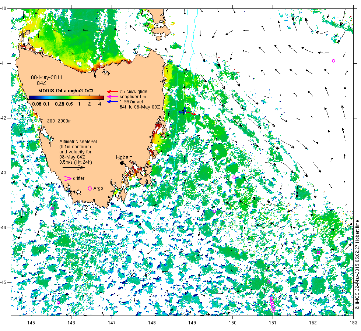Click the 'Hobart' city label
This screenshot has height=331, width=361.
pos(124,157)
